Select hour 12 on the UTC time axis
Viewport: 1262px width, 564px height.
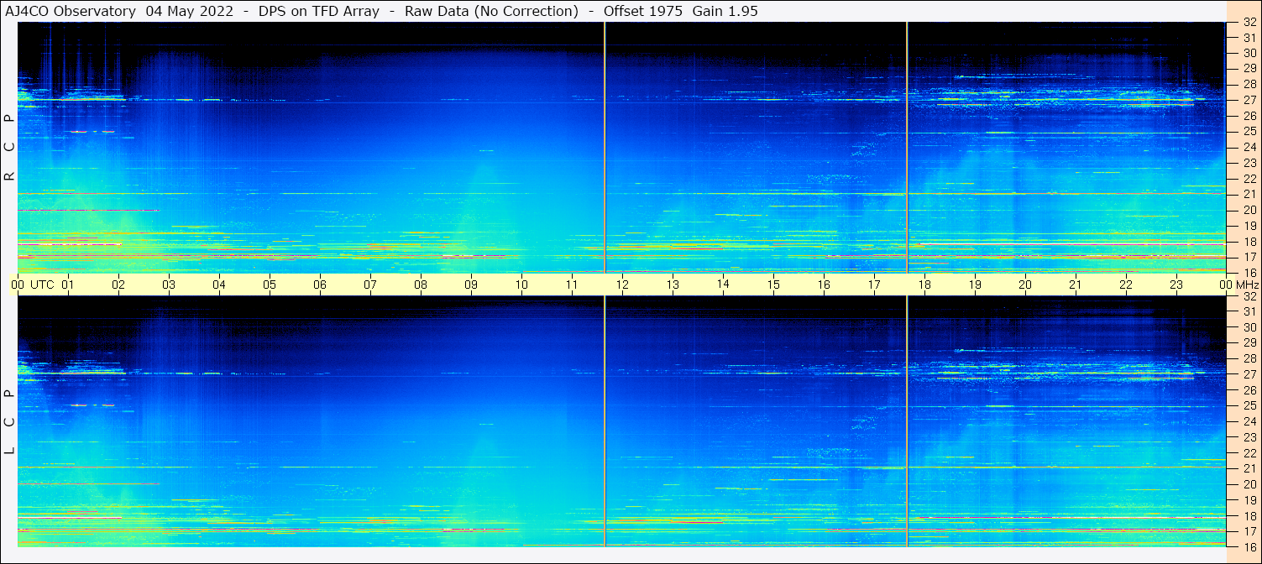point(622,285)
